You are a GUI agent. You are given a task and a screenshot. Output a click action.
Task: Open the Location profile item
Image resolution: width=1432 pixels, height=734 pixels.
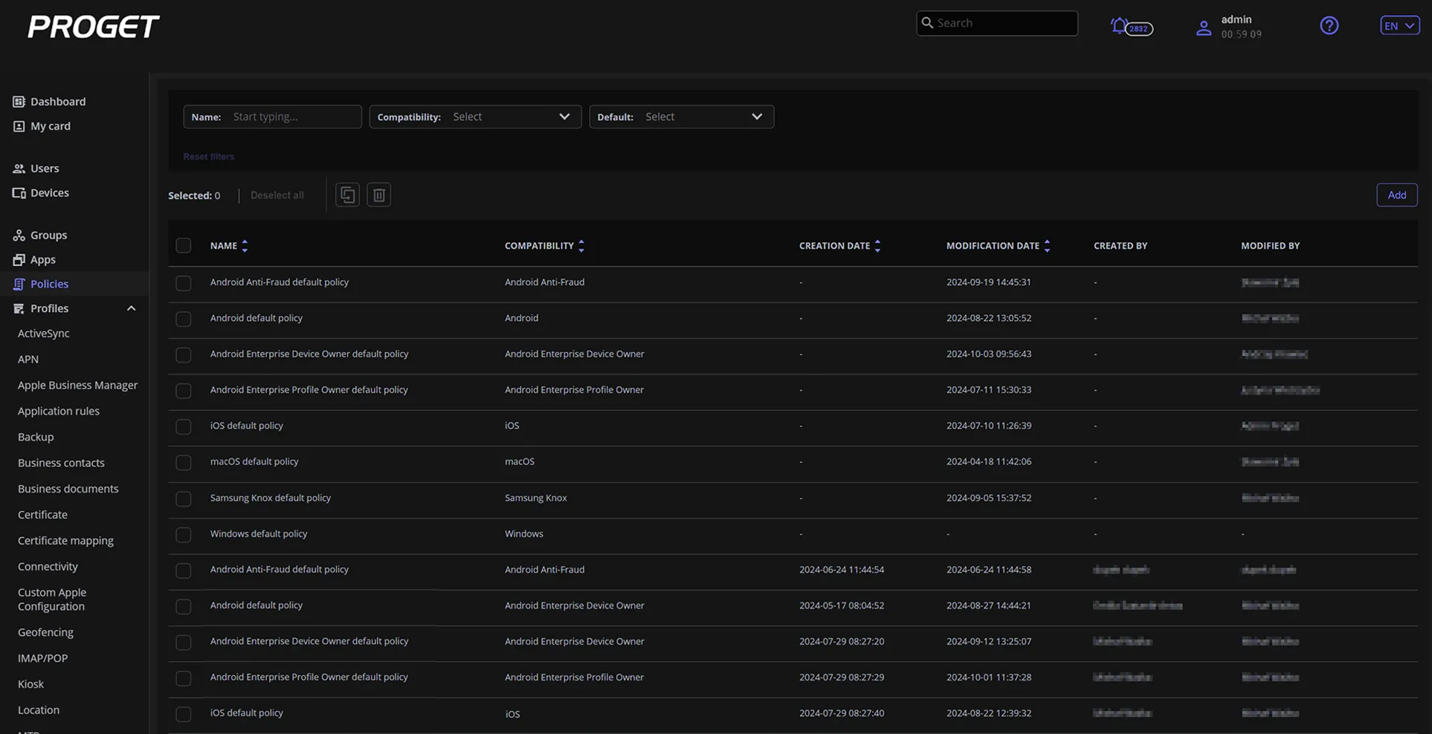[39, 710]
